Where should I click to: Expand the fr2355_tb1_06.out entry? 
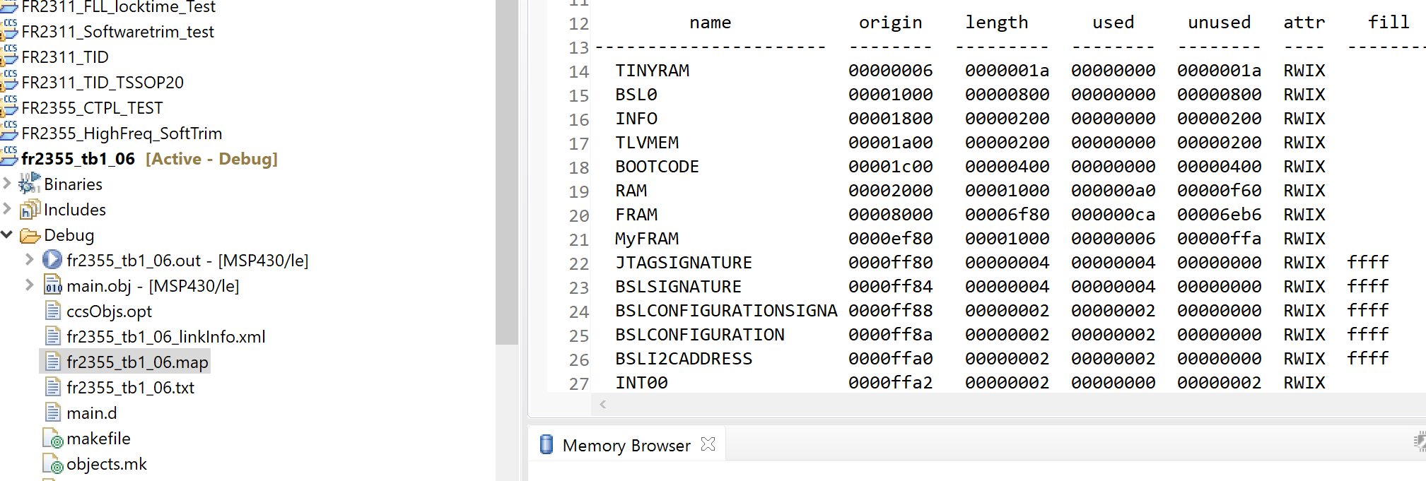click(x=29, y=261)
